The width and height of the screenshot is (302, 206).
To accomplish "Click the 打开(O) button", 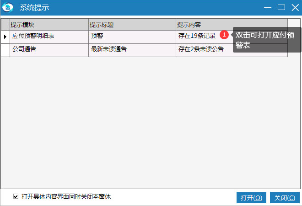I will click(x=251, y=197).
